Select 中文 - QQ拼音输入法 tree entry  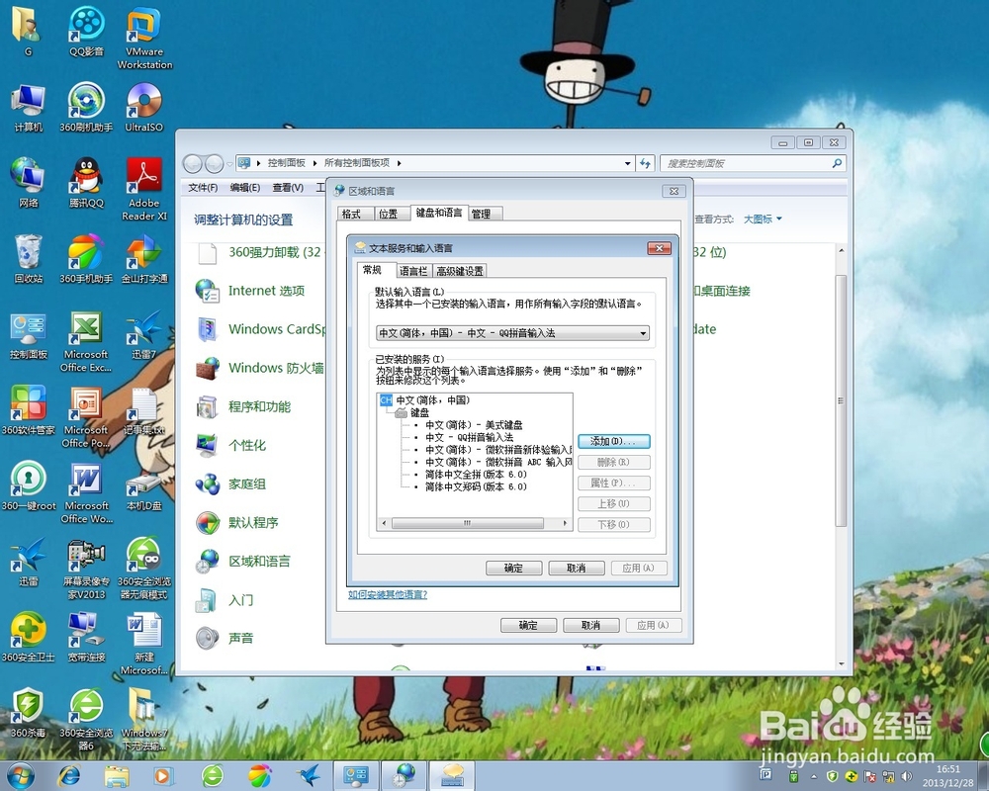[469, 437]
